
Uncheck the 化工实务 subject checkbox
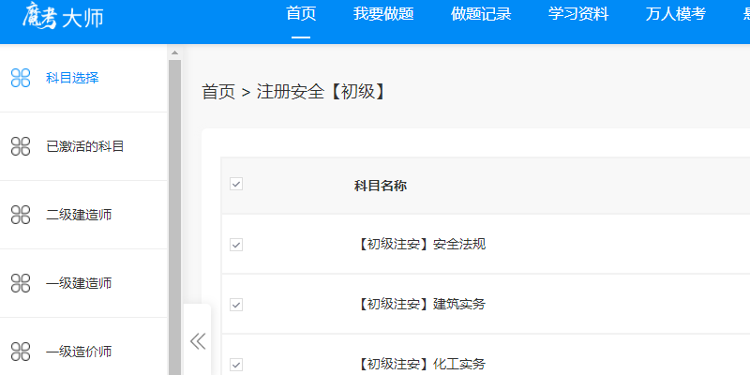236,365
